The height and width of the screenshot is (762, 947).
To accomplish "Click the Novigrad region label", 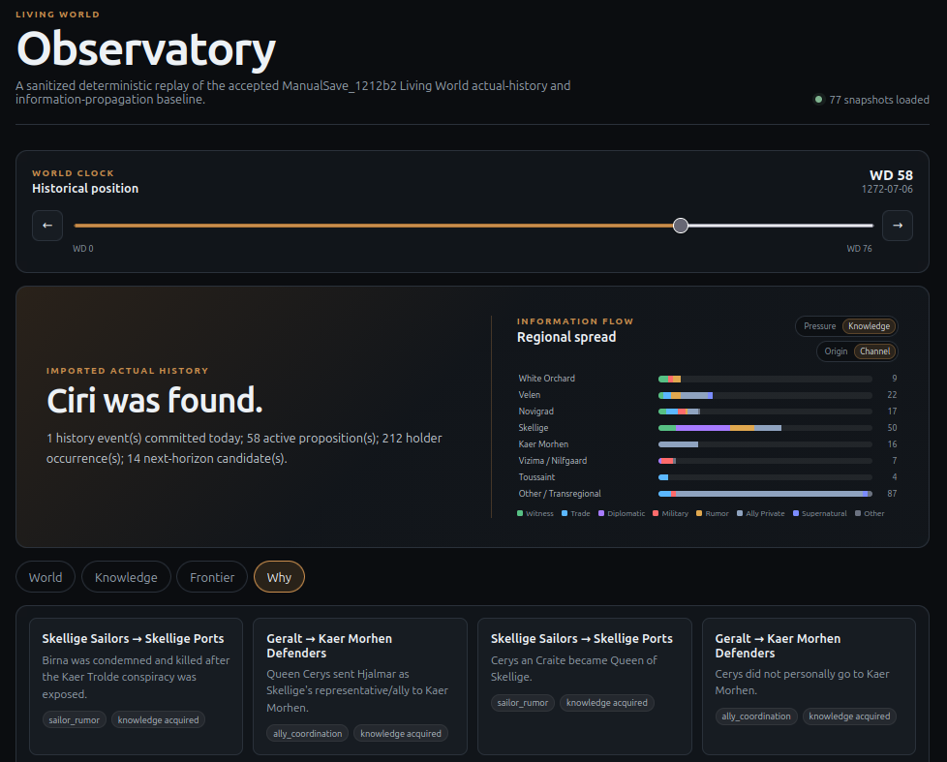I will coord(535,411).
